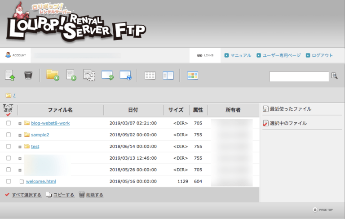
Task: Click the PAGE TOP arrow icon
Action: point(315,210)
